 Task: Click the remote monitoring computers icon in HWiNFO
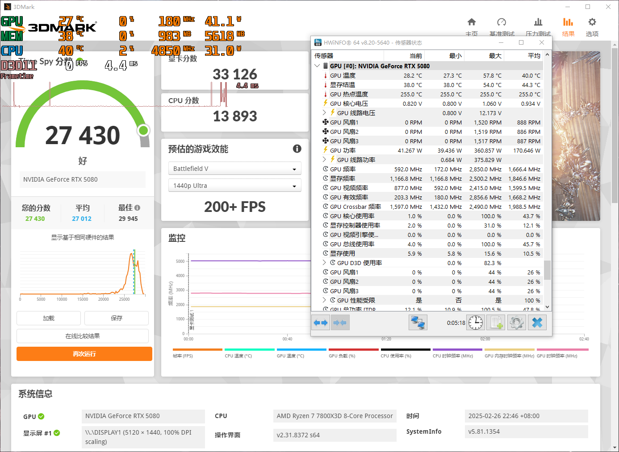tap(418, 322)
